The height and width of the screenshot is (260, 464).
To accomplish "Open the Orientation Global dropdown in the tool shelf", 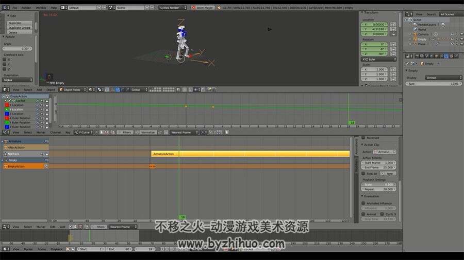I will pos(18,80).
